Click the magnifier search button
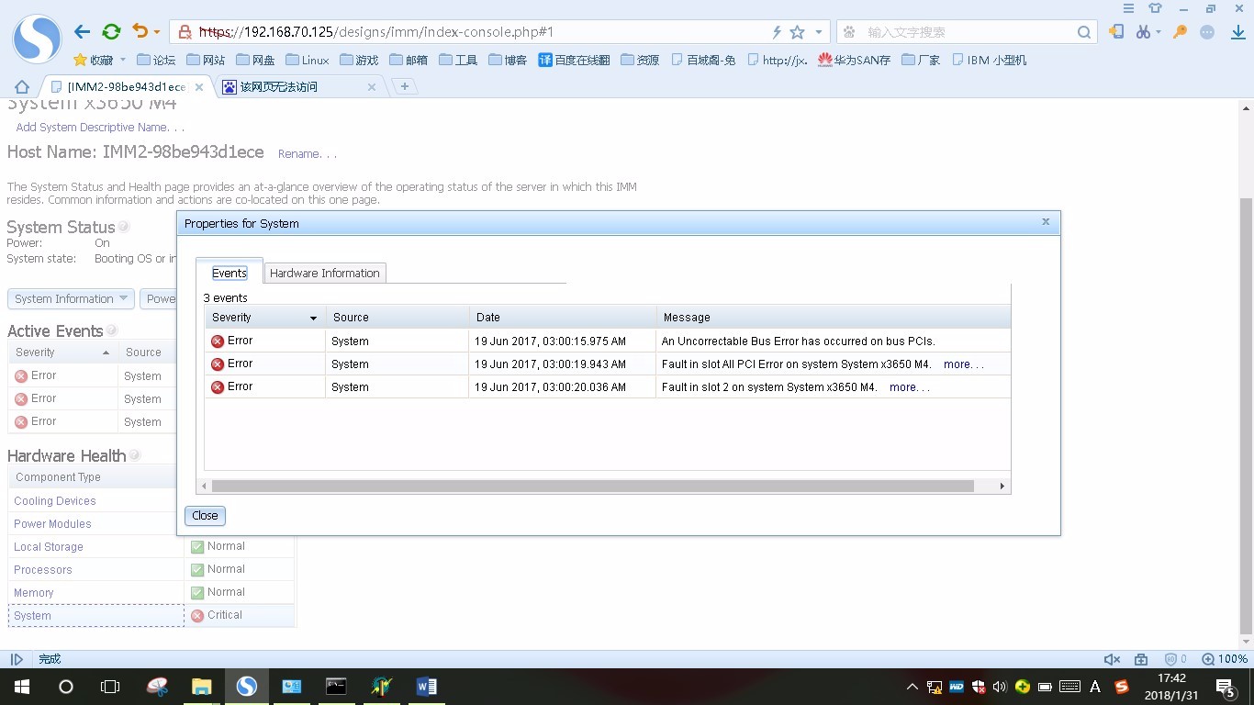The width and height of the screenshot is (1254, 705). 1085,32
